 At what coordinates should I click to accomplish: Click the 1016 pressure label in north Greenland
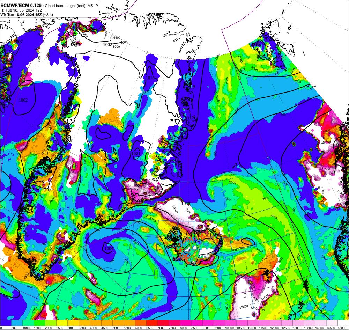(150, 78)
